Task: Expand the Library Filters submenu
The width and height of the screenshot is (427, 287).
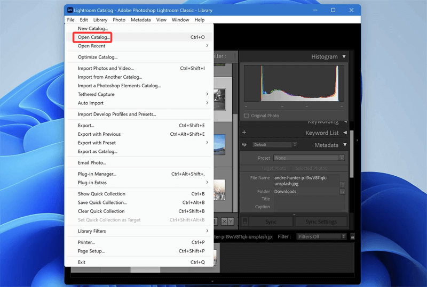Action: click(139, 231)
